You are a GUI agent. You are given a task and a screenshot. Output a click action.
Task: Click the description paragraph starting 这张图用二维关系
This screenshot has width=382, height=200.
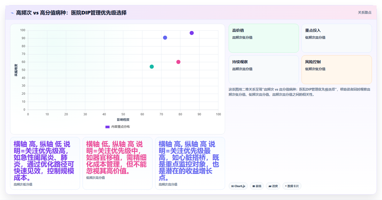[300, 92]
